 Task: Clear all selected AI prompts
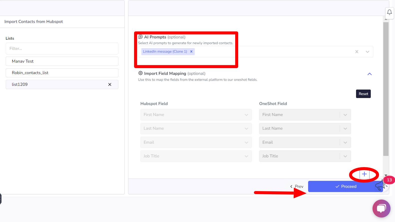pos(357,52)
